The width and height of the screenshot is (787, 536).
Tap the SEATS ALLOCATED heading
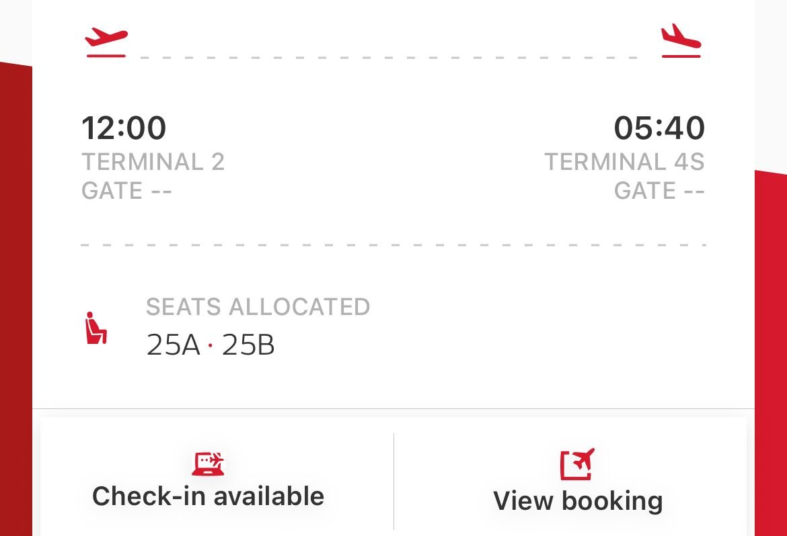click(258, 307)
